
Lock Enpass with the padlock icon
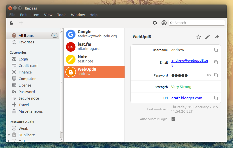(11, 23)
